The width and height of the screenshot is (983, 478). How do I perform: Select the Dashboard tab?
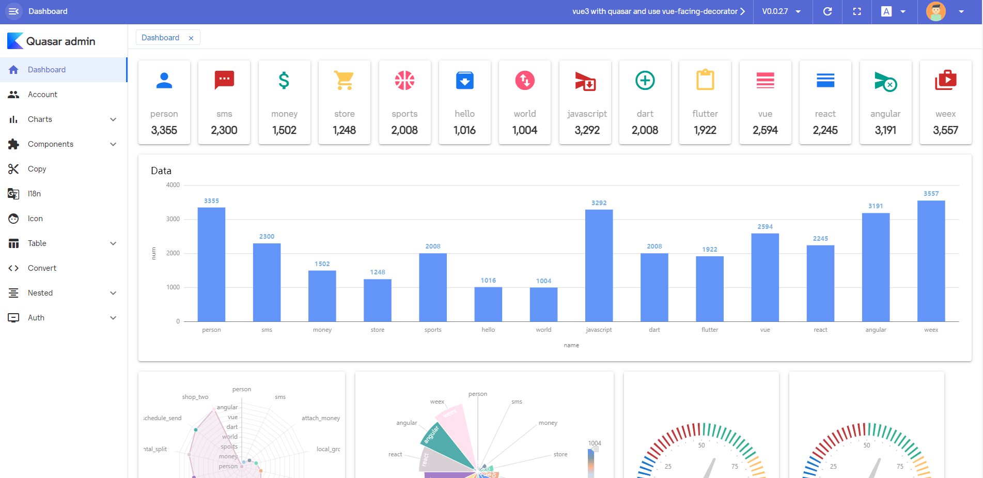(161, 38)
